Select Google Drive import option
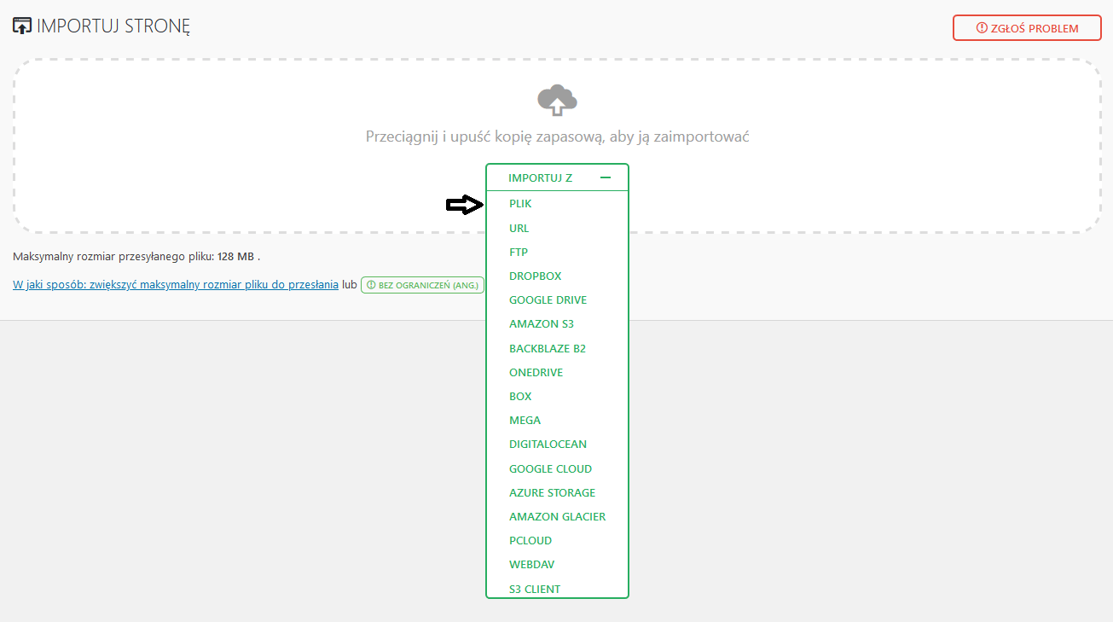 click(x=548, y=300)
